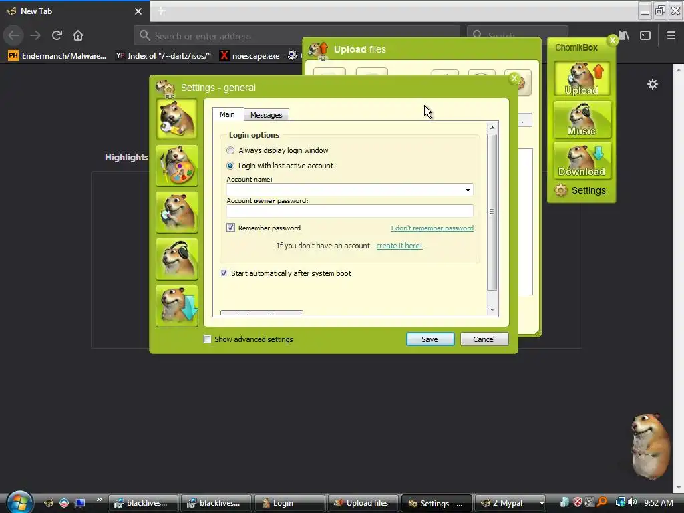Image resolution: width=684 pixels, height=513 pixels.
Task: Open new tab page customization gear
Action: 653,84
